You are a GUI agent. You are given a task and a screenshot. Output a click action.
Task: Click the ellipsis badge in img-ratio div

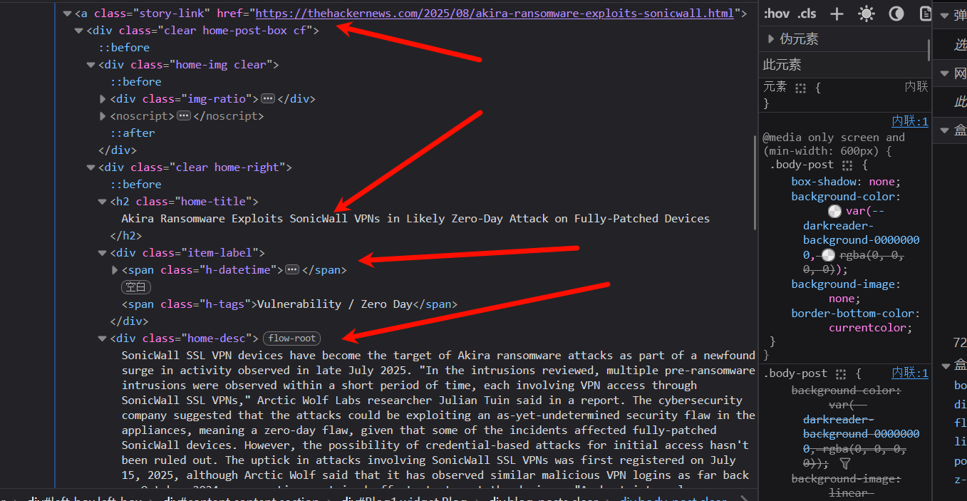point(268,98)
